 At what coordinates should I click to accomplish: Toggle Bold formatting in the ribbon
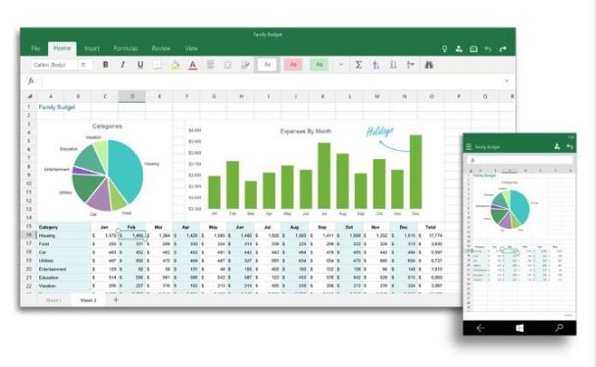point(105,65)
